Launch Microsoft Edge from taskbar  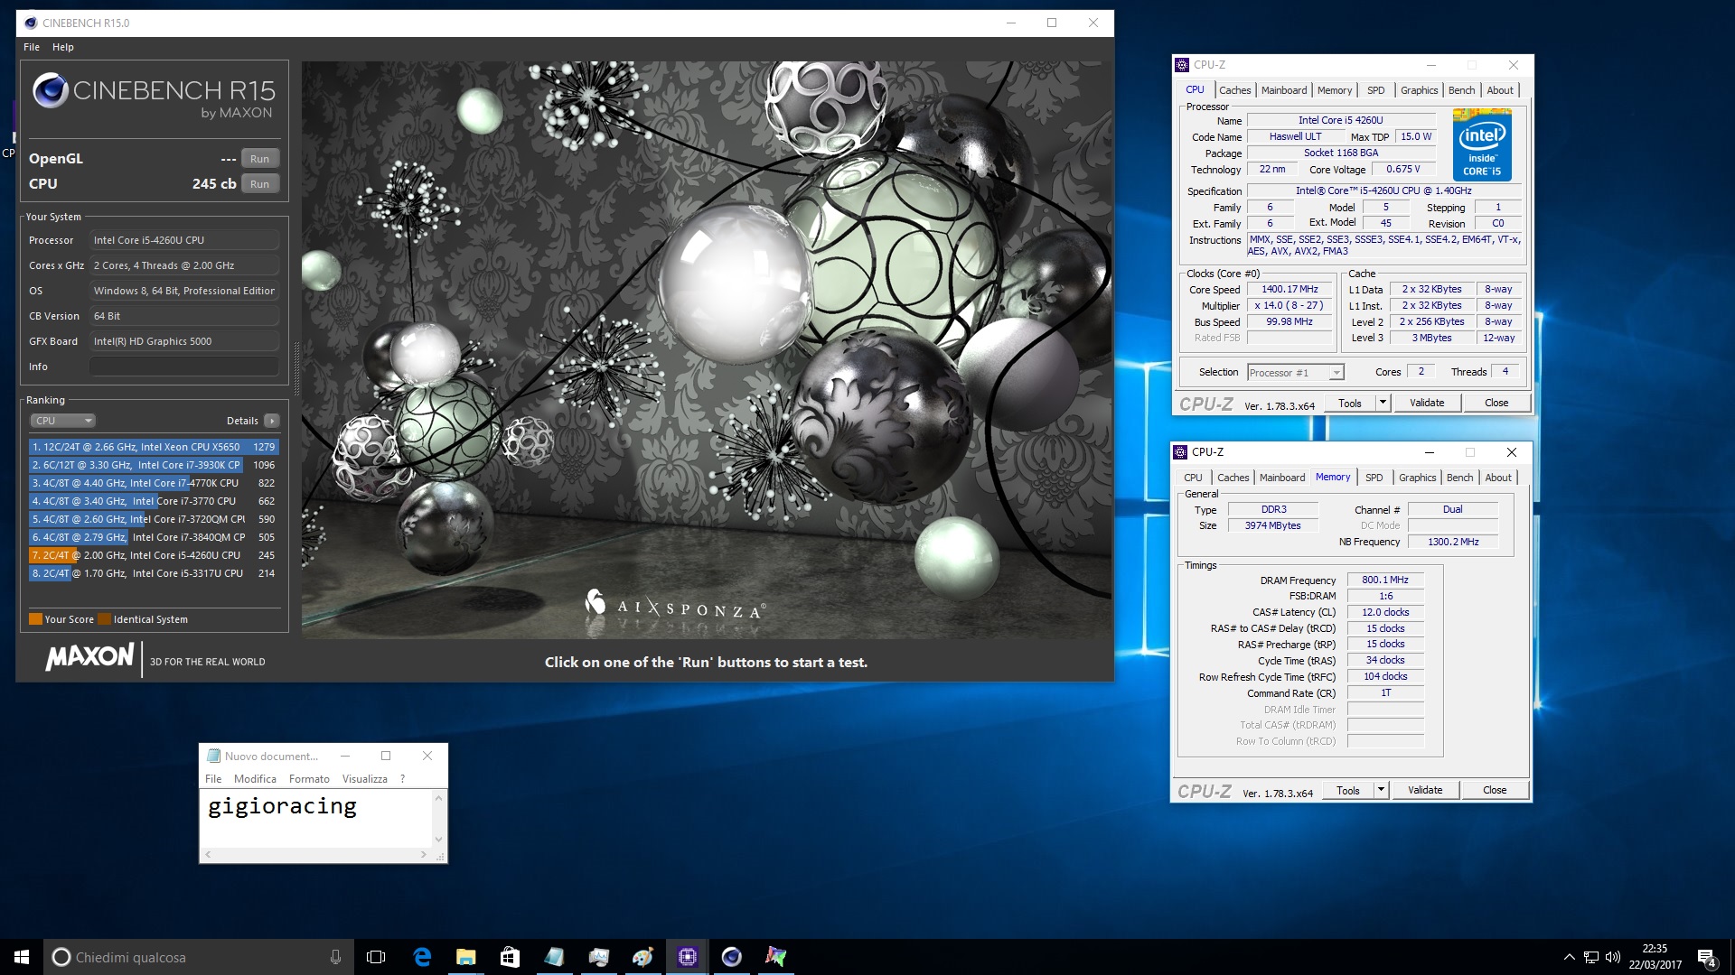[422, 957]
